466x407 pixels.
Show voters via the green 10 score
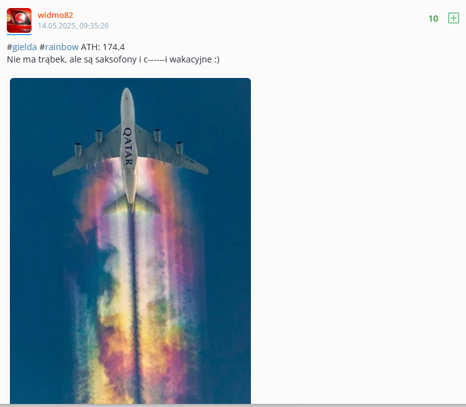pyautogui.click(x=433, y=19)
